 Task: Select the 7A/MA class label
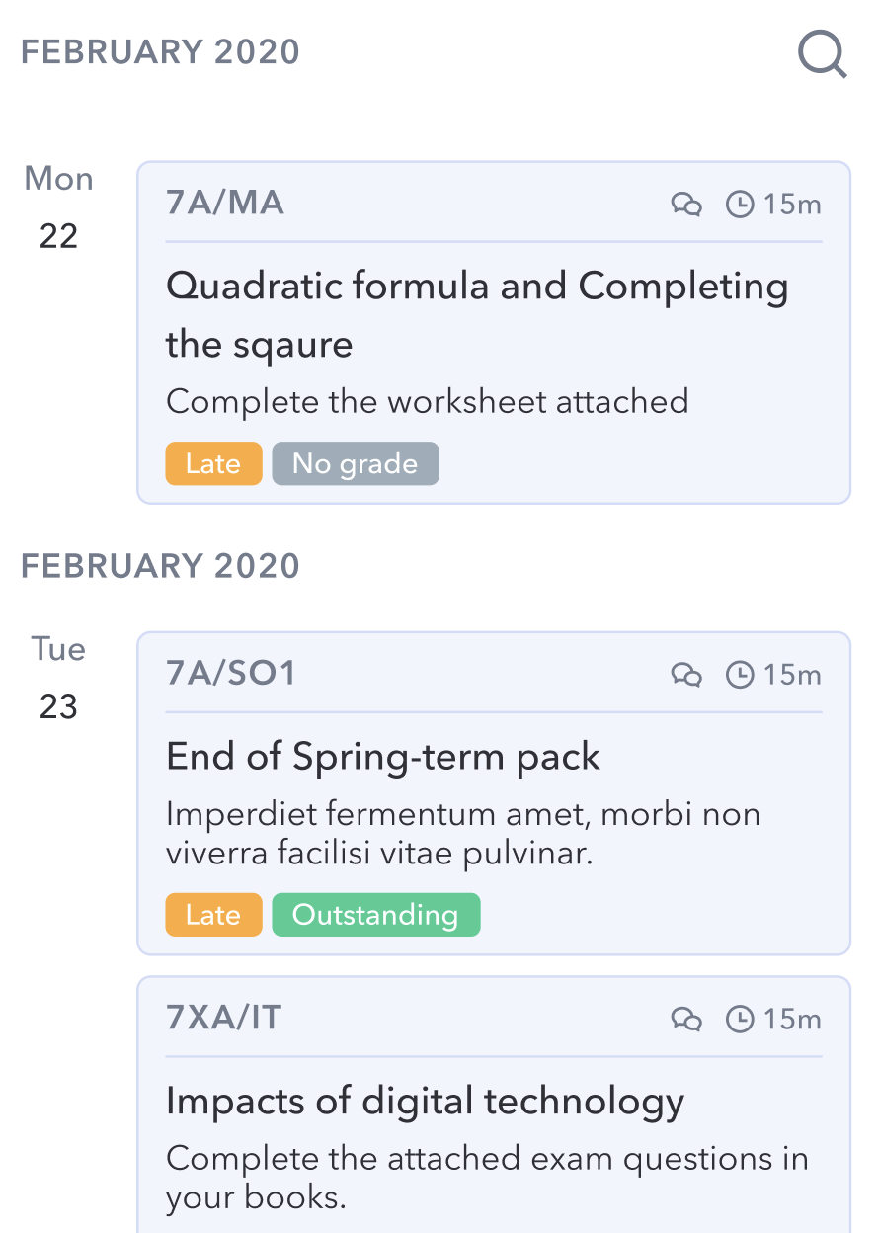tap(225, 204)
